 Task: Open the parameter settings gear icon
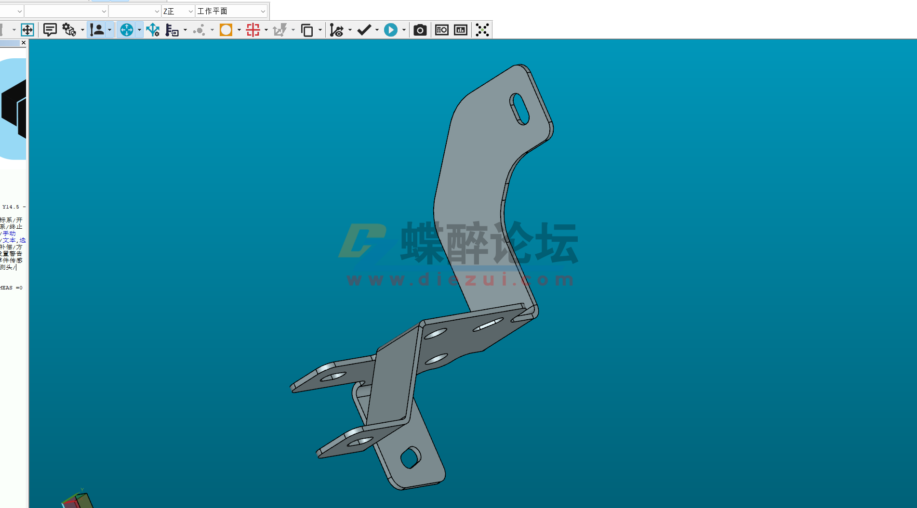pyautogui.click(x=68, y=30)
